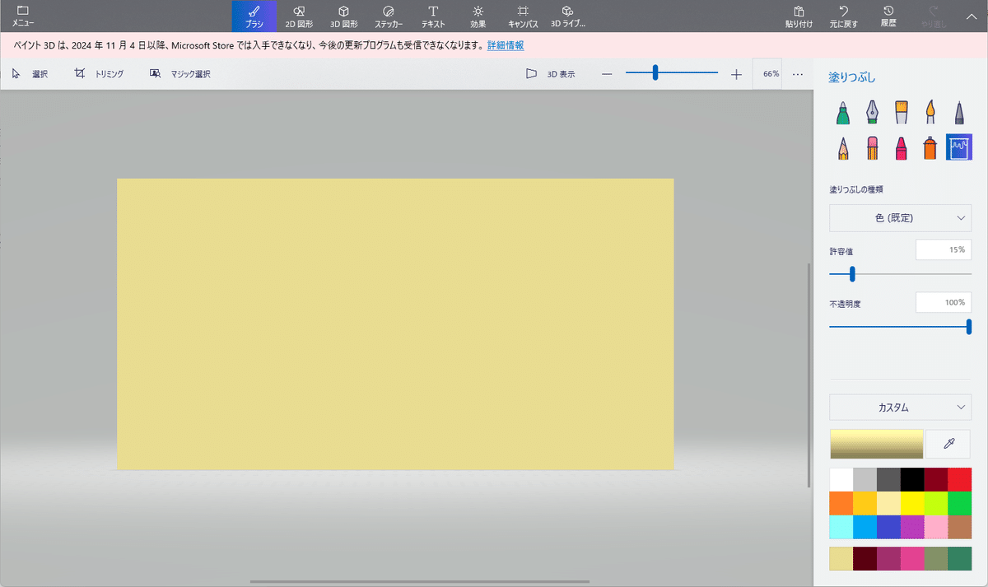Pick the pale pink color swatch
The width and height of the screenshot is (988, 587).
[936, 527]
